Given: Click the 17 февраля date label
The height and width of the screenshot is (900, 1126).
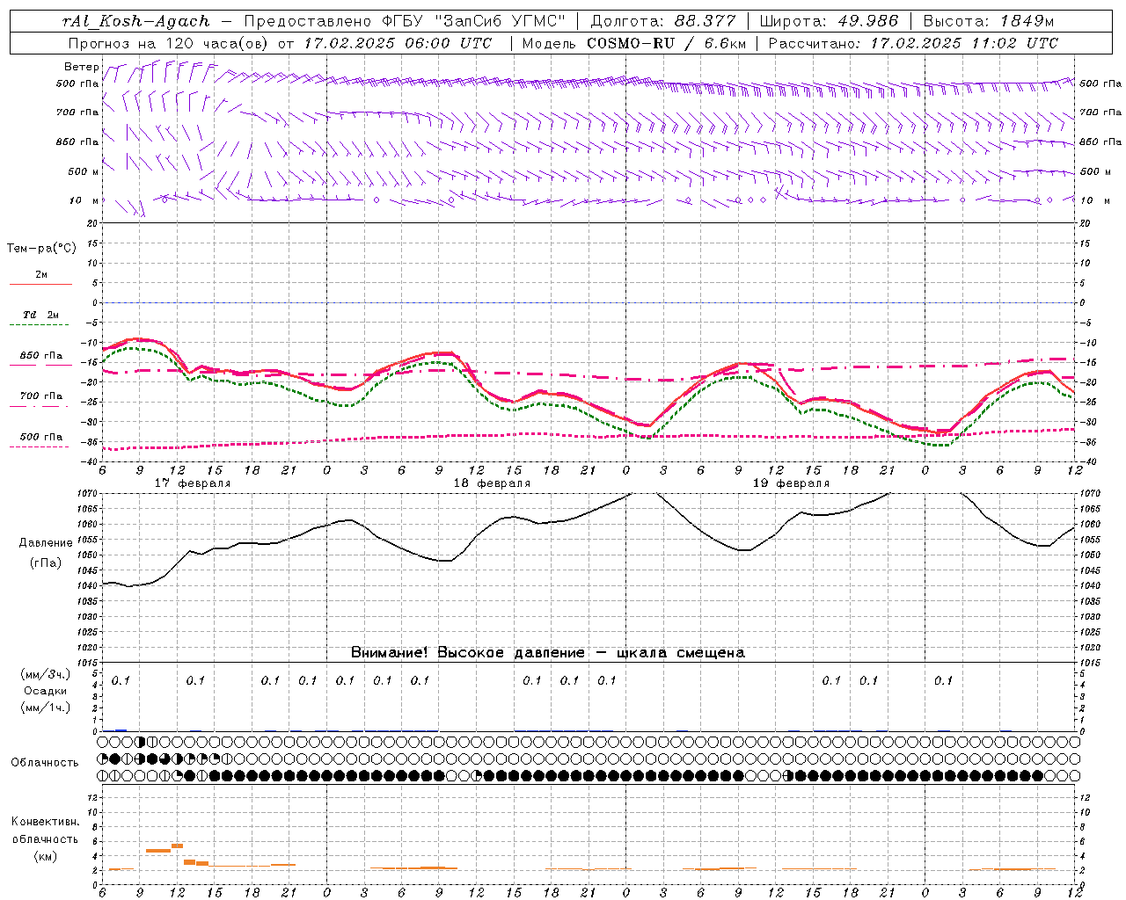Looking at the screenshot, I should (193, 483).
